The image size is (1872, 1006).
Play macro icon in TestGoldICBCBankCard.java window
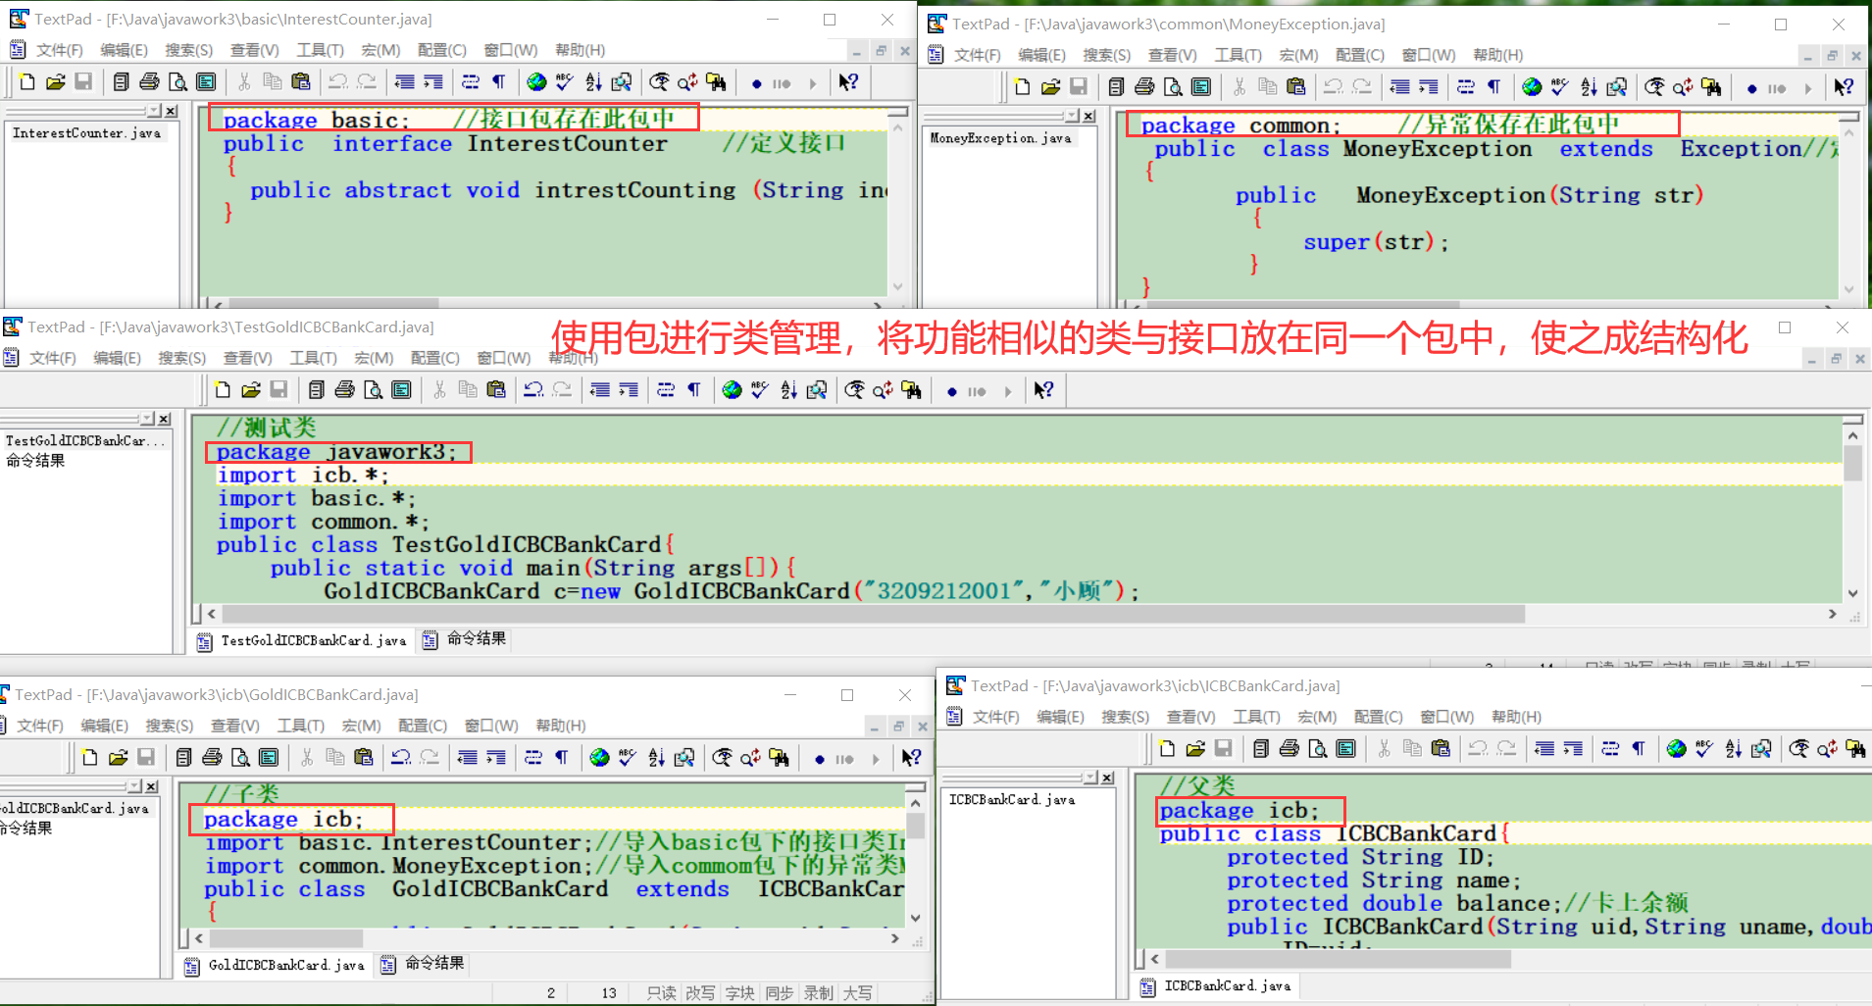pyautogui.click(x=1007, y=391)
